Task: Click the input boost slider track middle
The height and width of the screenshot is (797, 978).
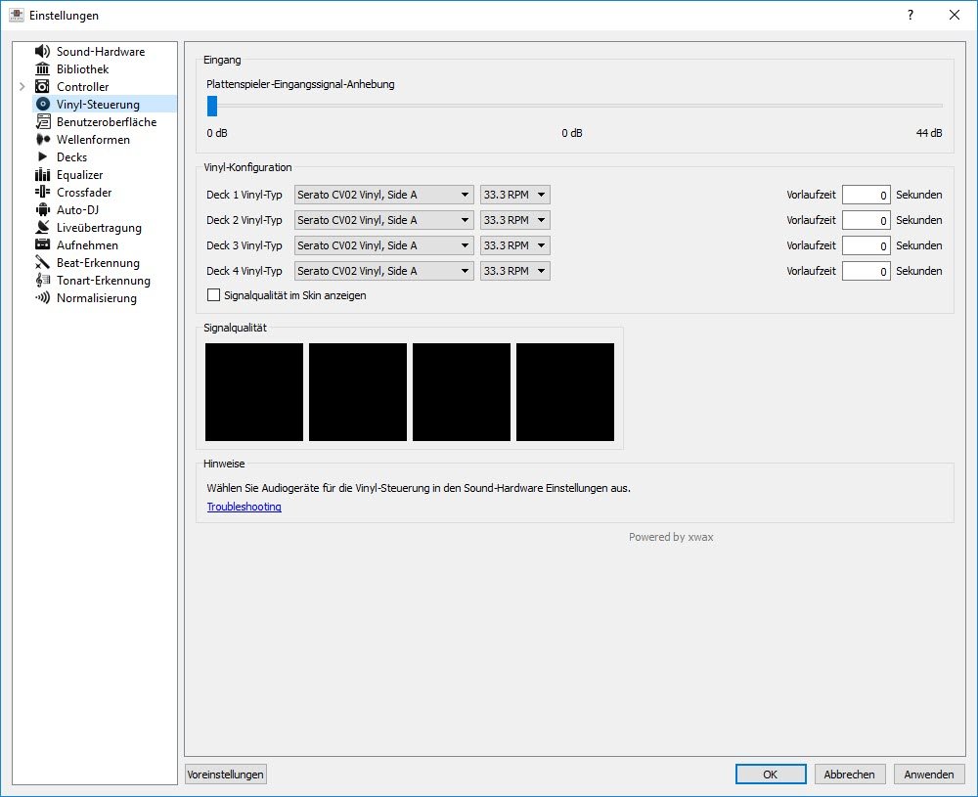Action: pos(574,106)
